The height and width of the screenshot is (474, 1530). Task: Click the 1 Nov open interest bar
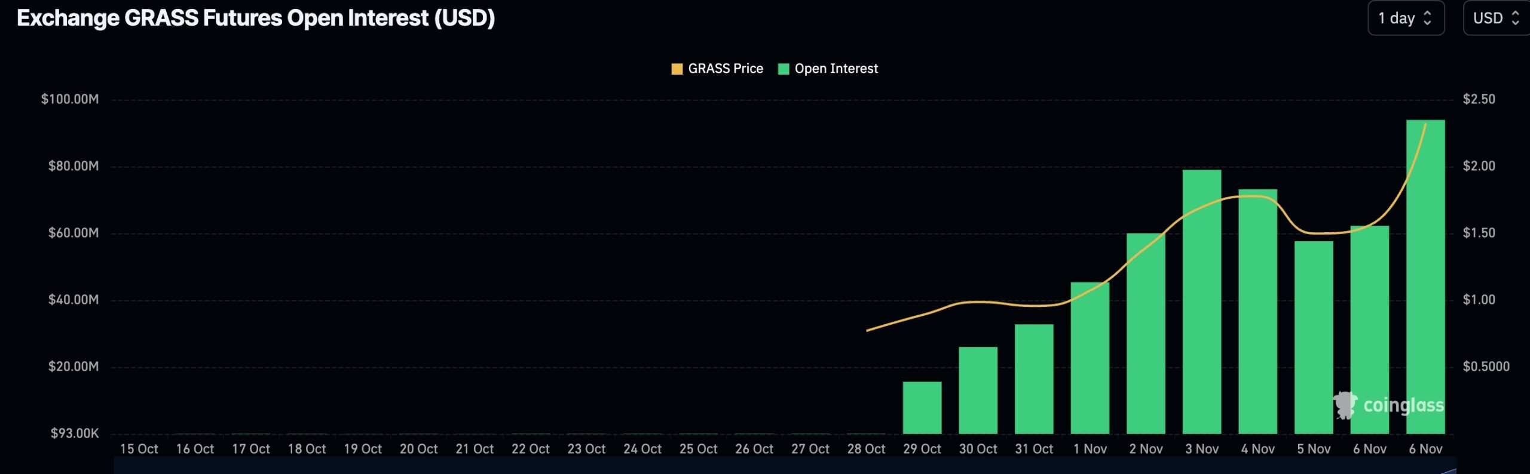coord(1090,358)
